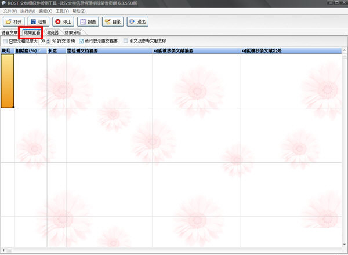Switch to the 结果分析 tab
Screen dimensions: 348x255
coord(73,33)
